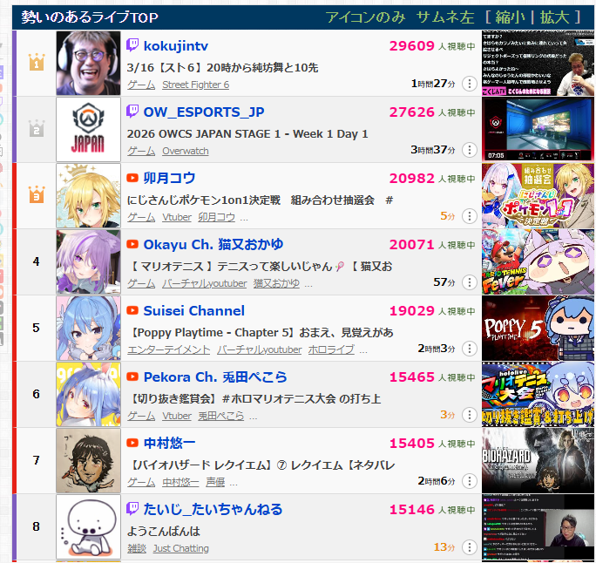This screenshot has width=596, height=563.
Task: Open the ホロマリオテニス大会 stream thumbnail
Action: [x=538, y=394]
